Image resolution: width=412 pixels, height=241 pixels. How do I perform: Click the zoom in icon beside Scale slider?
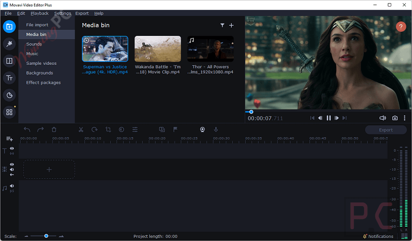[61, 236]
